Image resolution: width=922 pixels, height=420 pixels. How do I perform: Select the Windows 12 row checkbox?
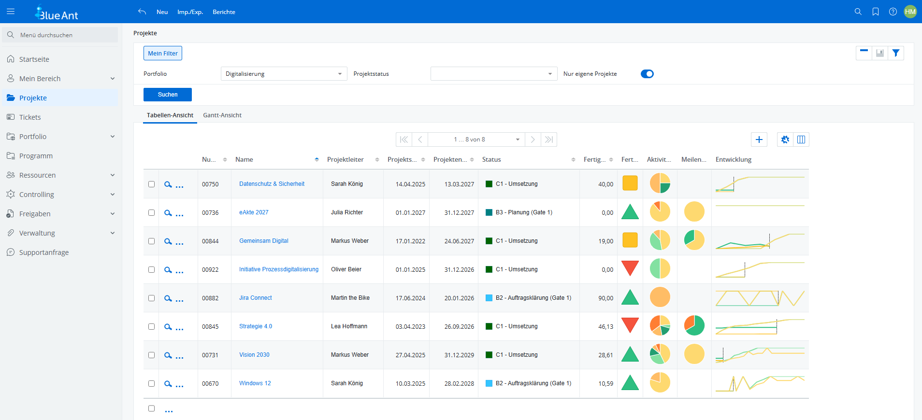point(151,384)
